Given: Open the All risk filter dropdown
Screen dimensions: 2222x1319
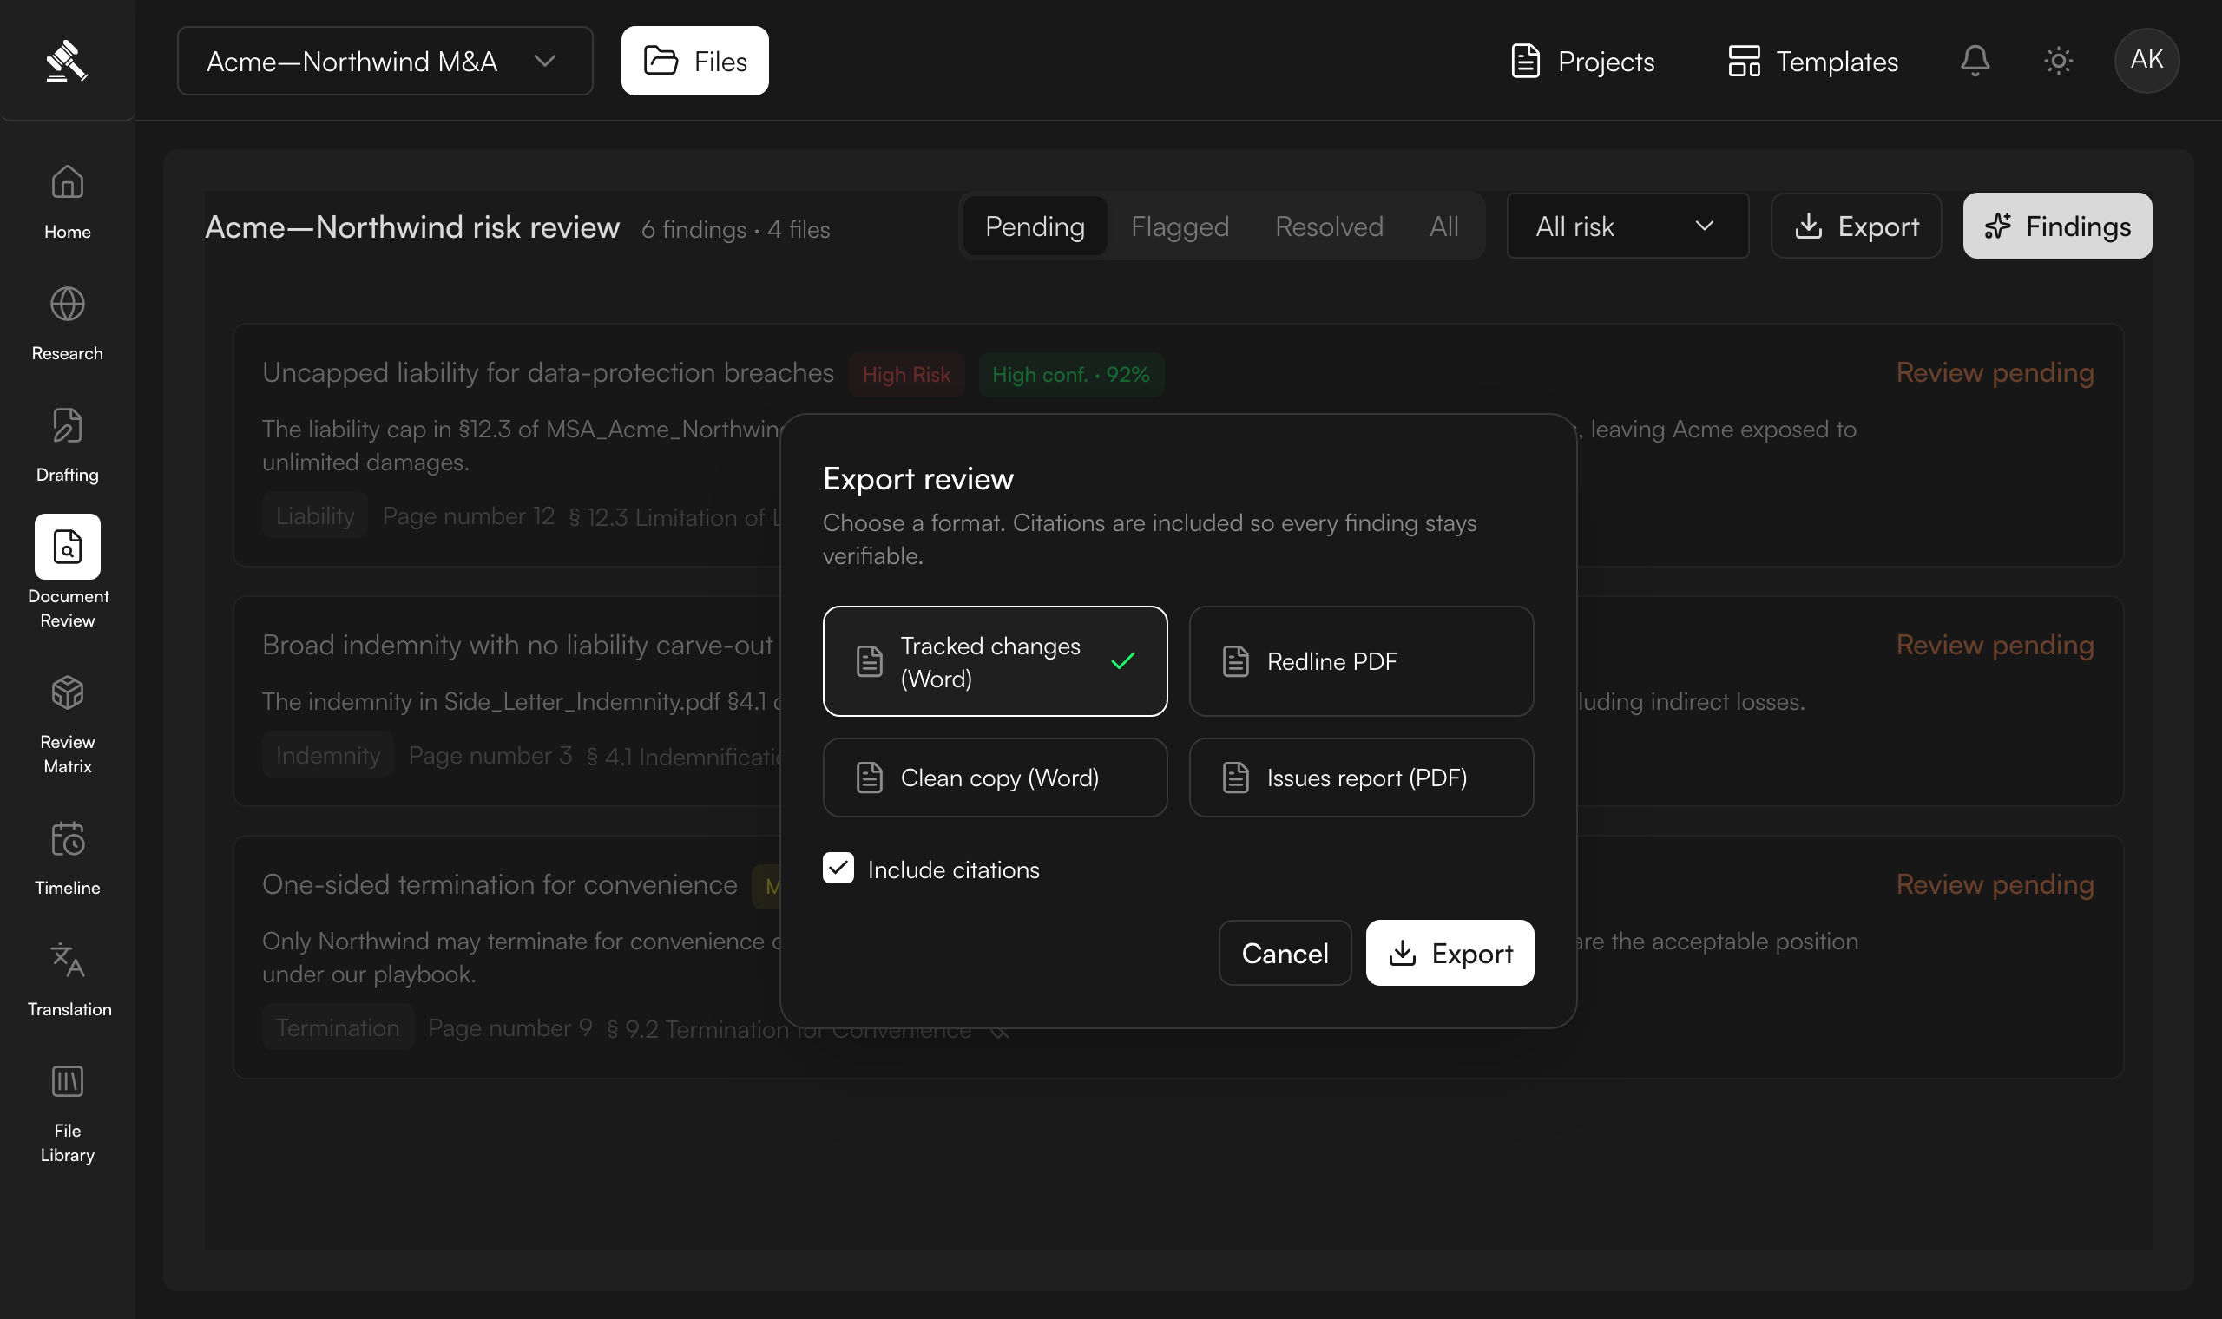Looking at the screenshot, I should click(x=1627, y=226).
